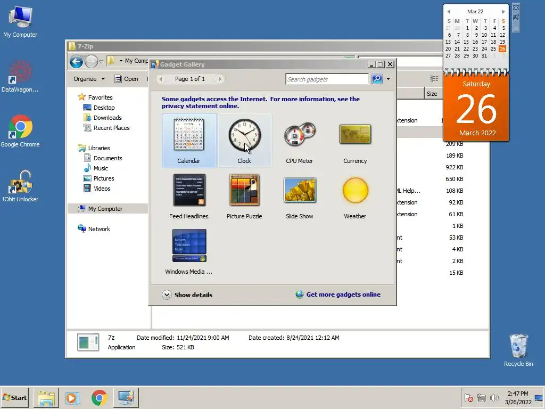Go to previous gallery page
Screen dimensions: 545x409
point(161,79)
